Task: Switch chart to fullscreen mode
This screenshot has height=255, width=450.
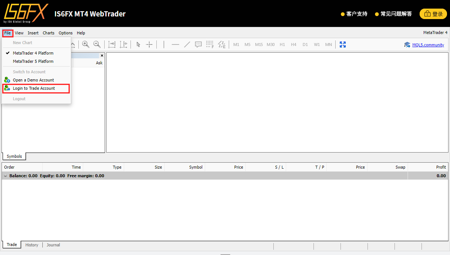Action: (343, 44)
